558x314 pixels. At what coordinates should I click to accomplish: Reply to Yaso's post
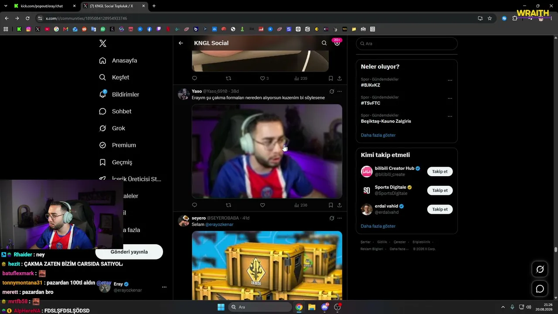194,205
